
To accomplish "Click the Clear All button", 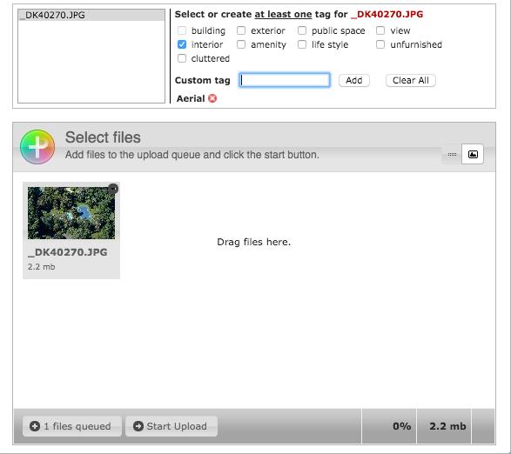I will (x=411, y=80).
